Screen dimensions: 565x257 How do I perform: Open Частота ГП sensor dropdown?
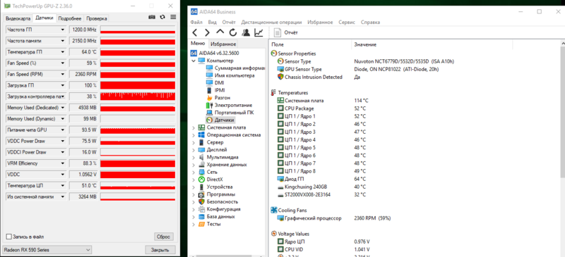tap(63, 30)
